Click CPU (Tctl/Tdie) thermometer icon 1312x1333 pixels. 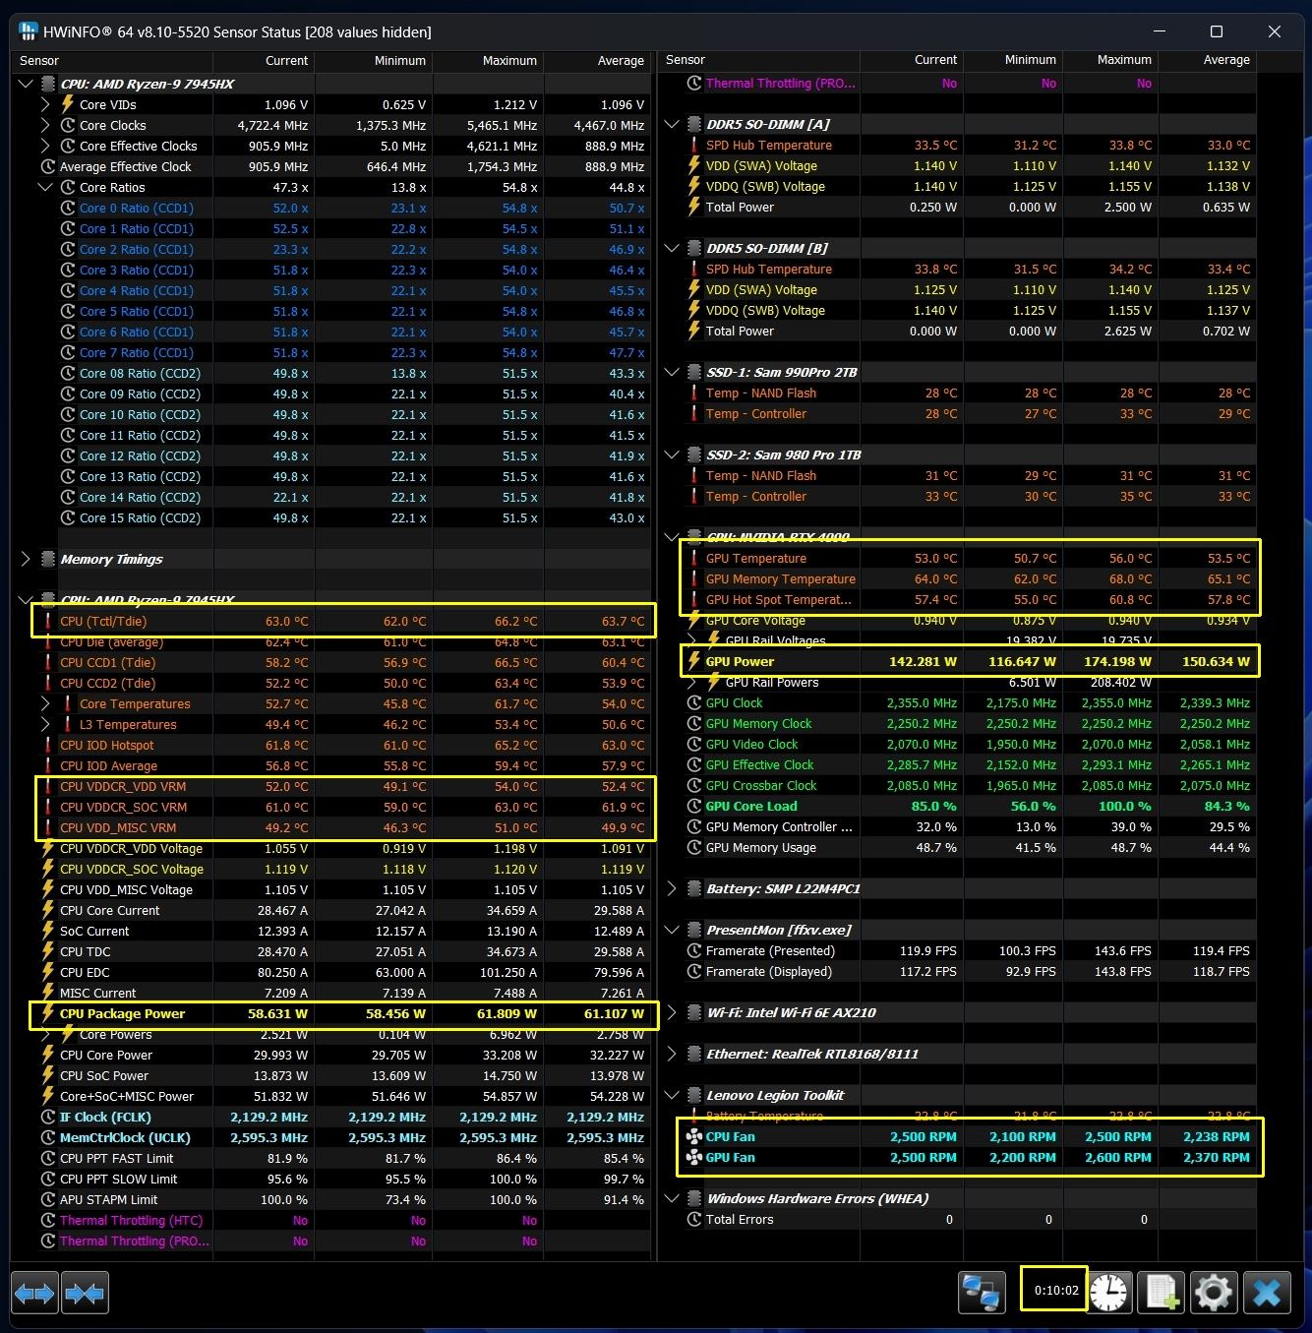48,621
